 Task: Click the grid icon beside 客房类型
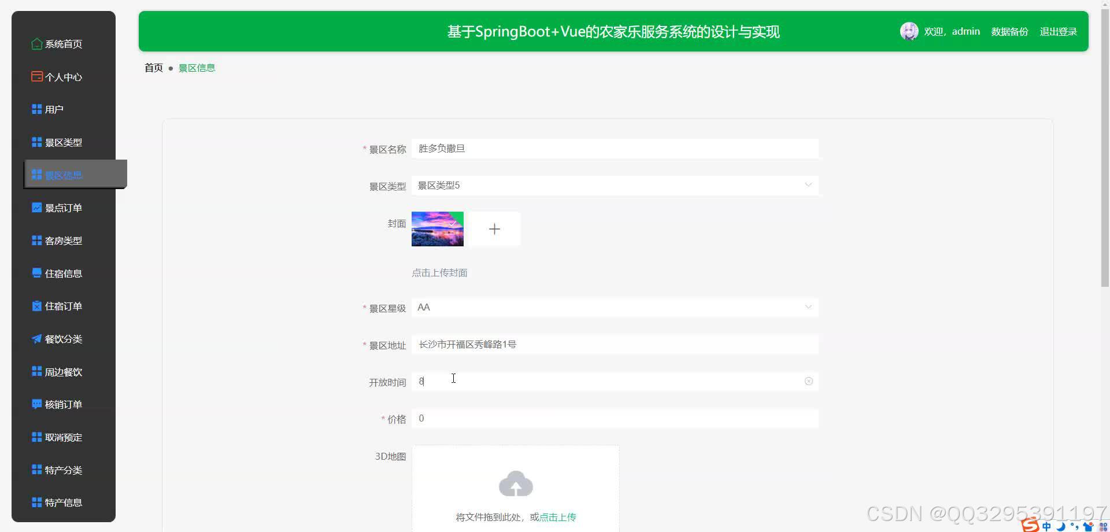[36, 241]
